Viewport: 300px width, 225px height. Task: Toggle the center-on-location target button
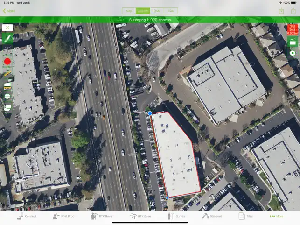[x=293, y=53]
